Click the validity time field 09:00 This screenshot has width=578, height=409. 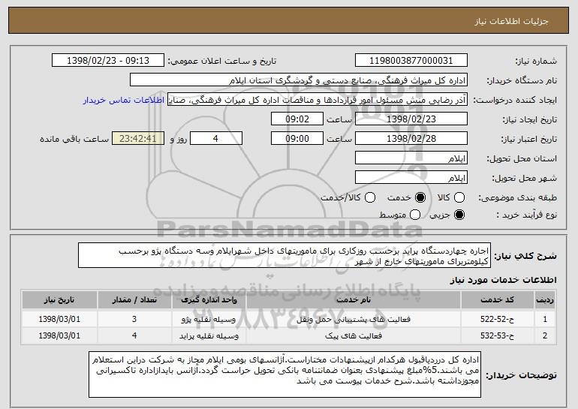click(x=297, y=139)
